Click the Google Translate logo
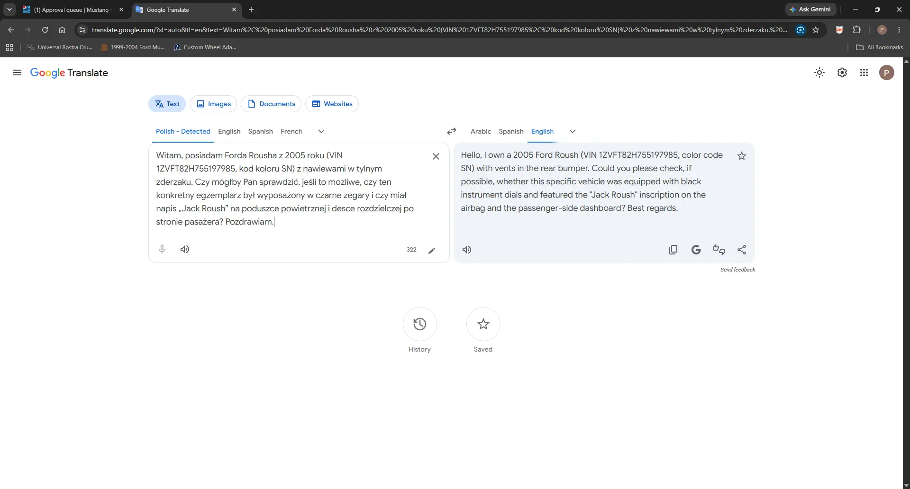 click(x=69, y=72)
